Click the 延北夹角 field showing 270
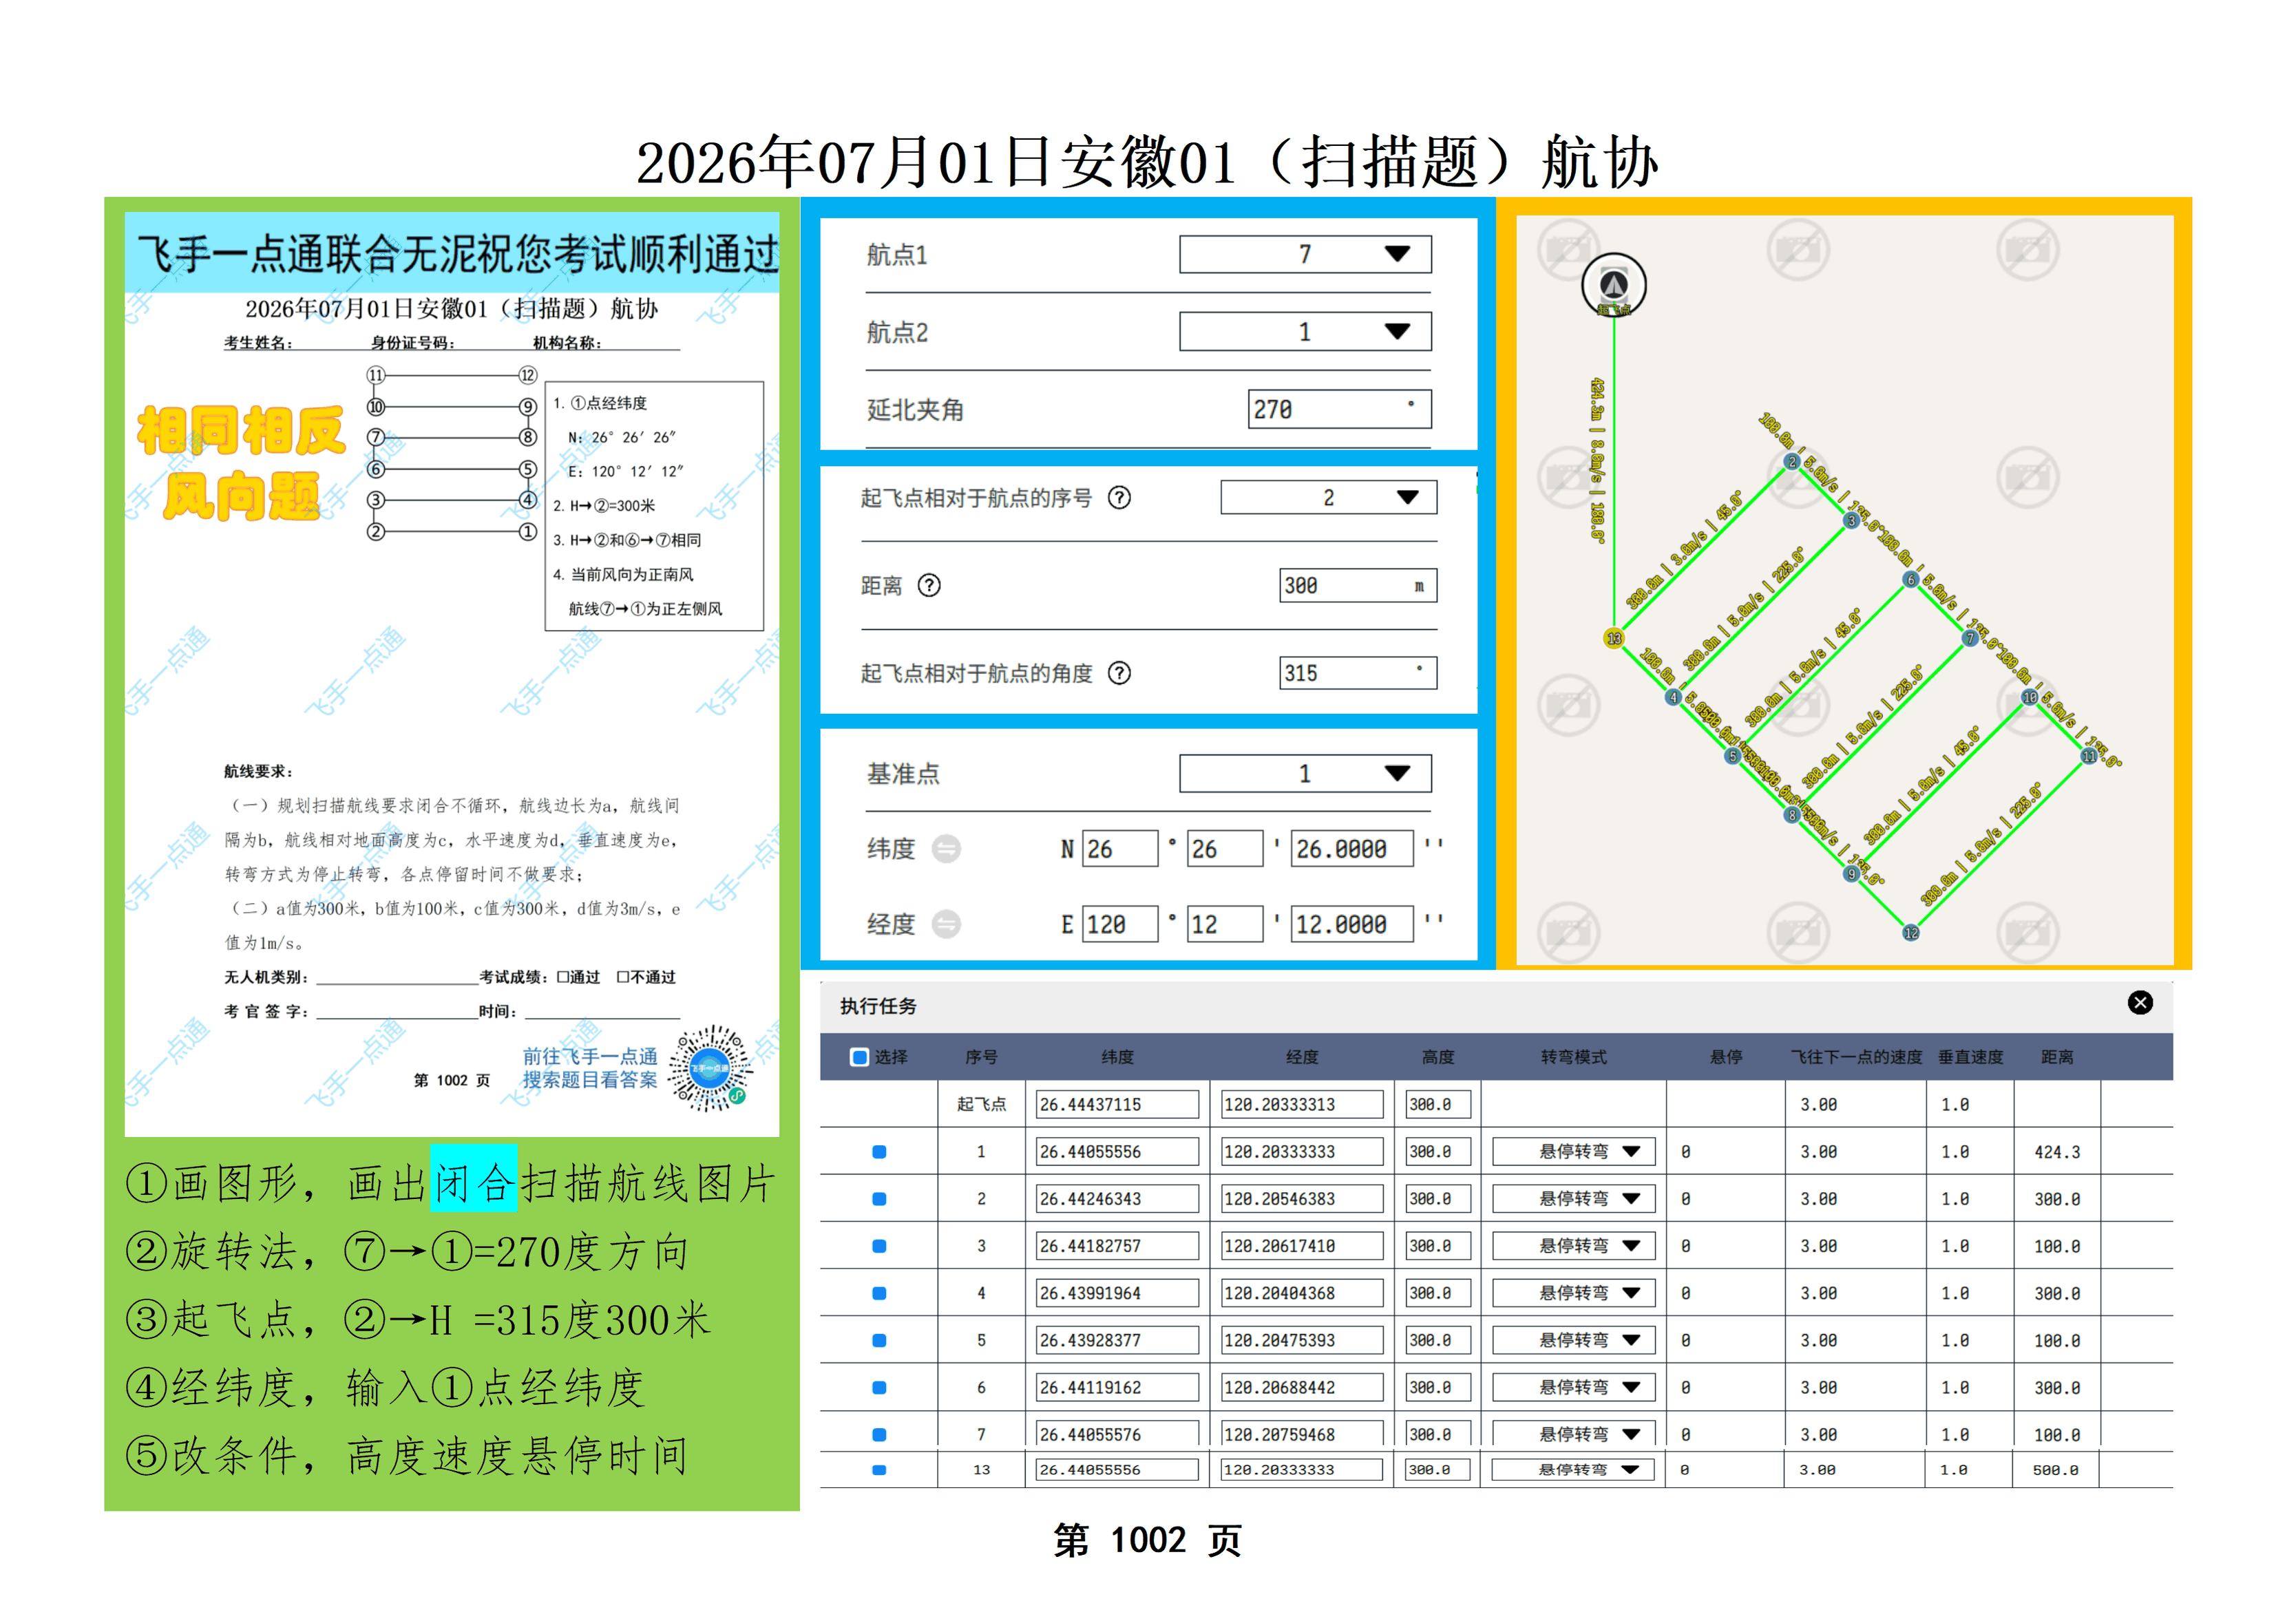This screenshot has width=2296, height=1623. click(x=1339, y=409)
